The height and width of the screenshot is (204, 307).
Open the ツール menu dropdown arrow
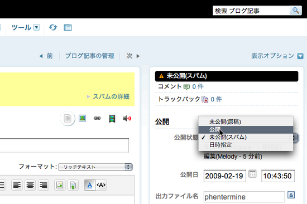point(37,27)
